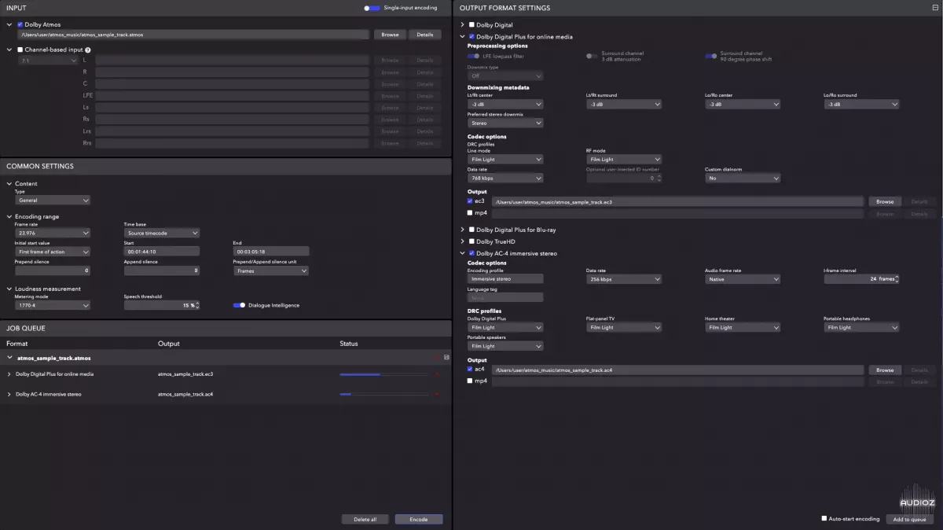943x530 pixels.
Task: Expand Dolby Digital Plus for online media job row
Action: [9, 374]
